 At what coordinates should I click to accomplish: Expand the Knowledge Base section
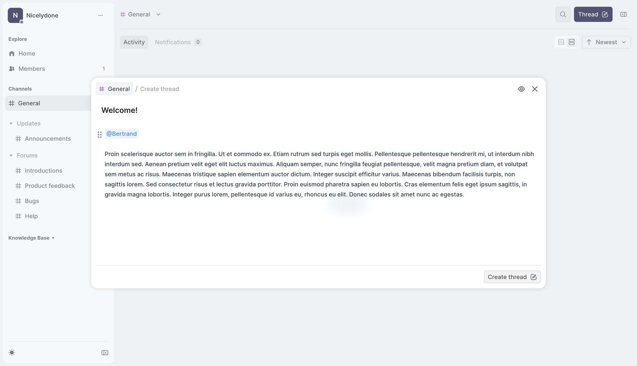pos(53,238)
